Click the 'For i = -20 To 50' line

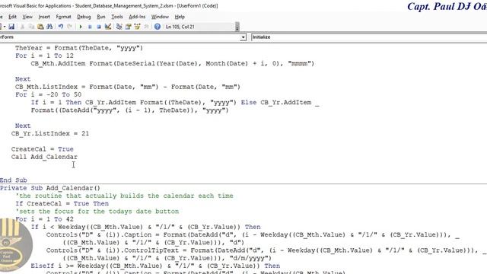coord(49,94)
